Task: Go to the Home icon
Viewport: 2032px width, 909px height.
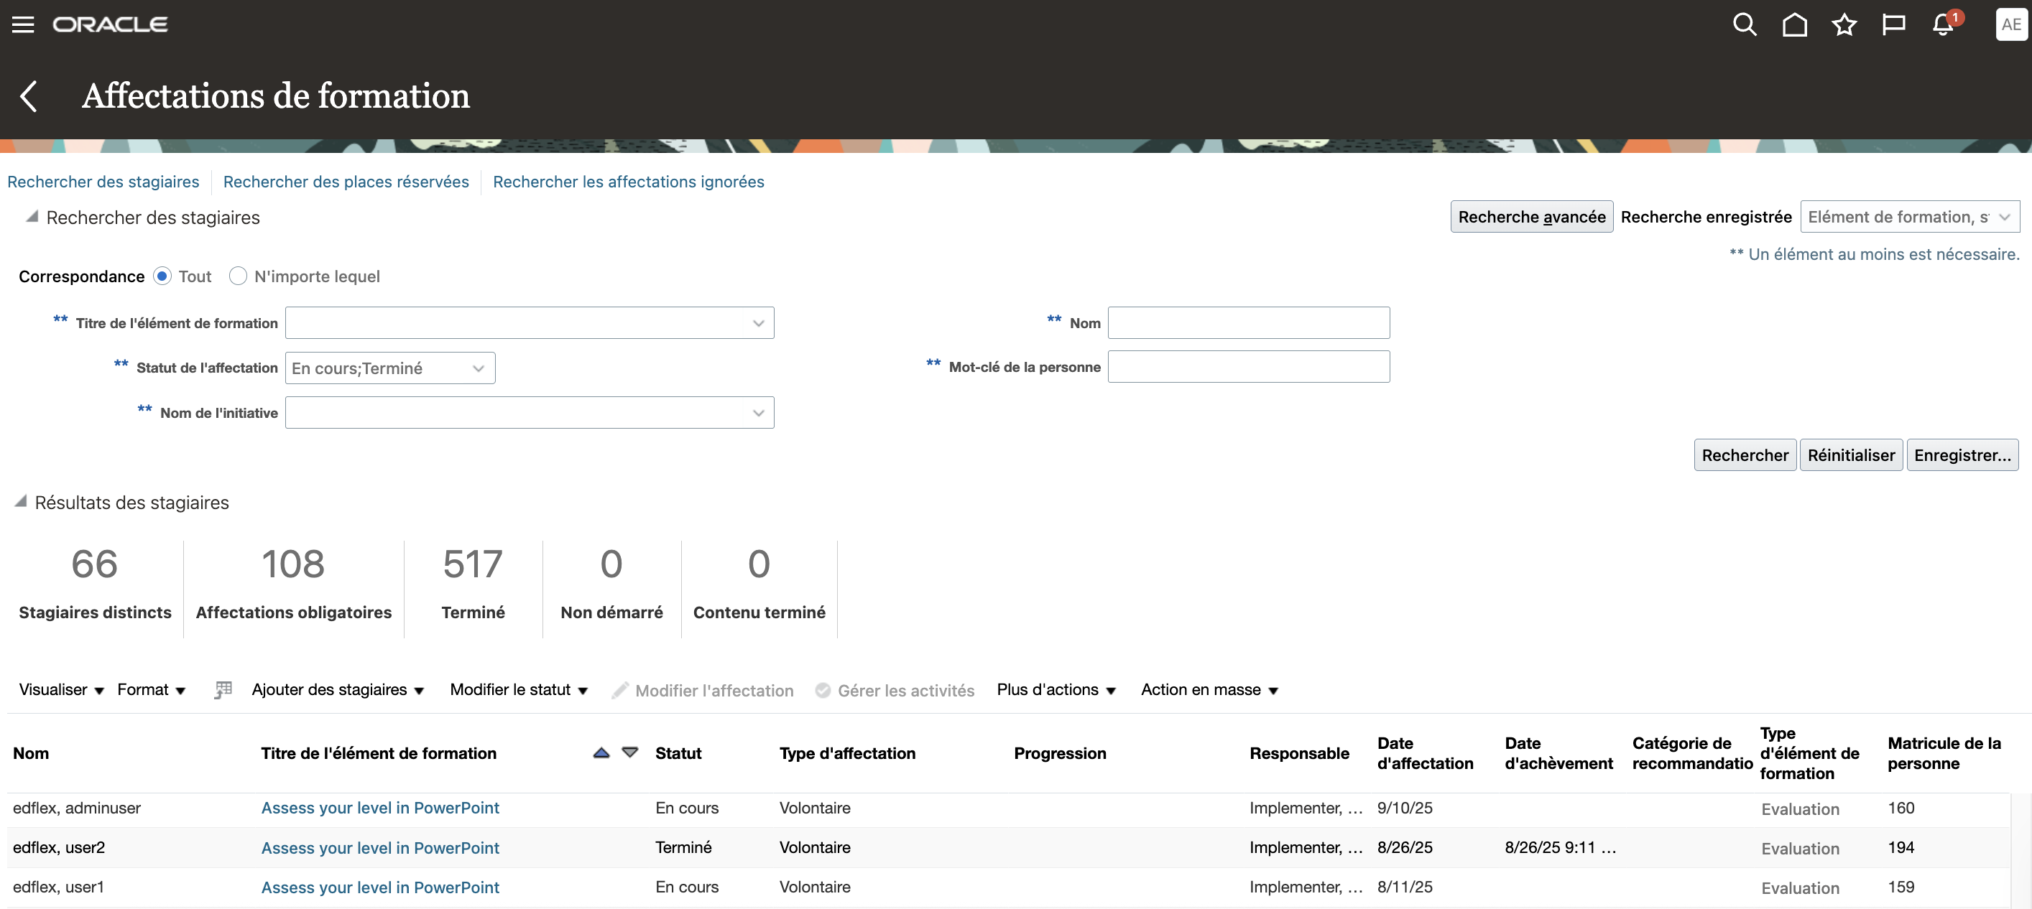Action: click(1795, 24)
